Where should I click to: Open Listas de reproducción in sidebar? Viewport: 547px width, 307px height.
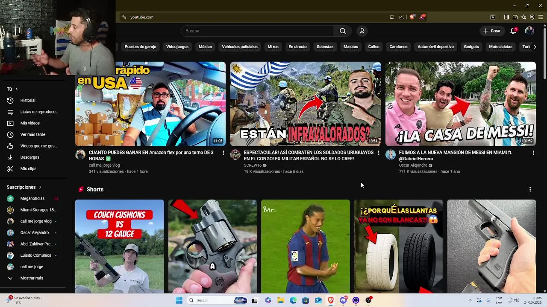click(x=33, y=112)
